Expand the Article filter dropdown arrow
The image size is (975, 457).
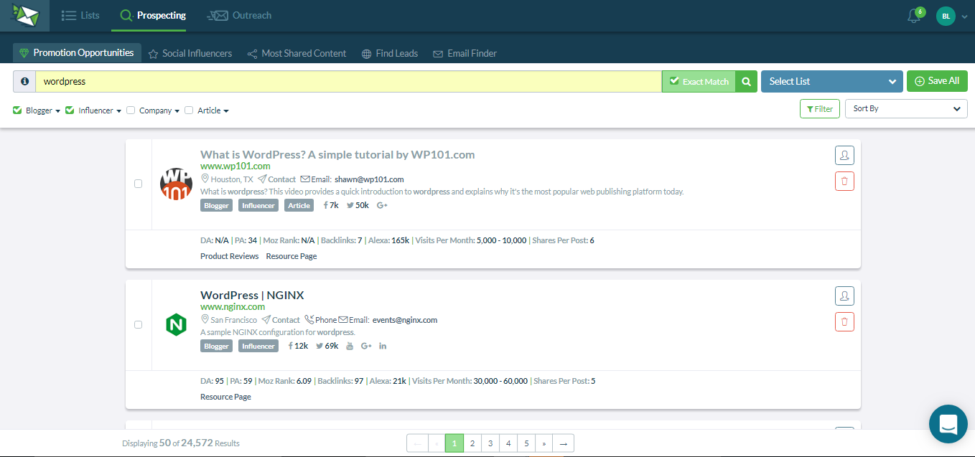[226, 111]
